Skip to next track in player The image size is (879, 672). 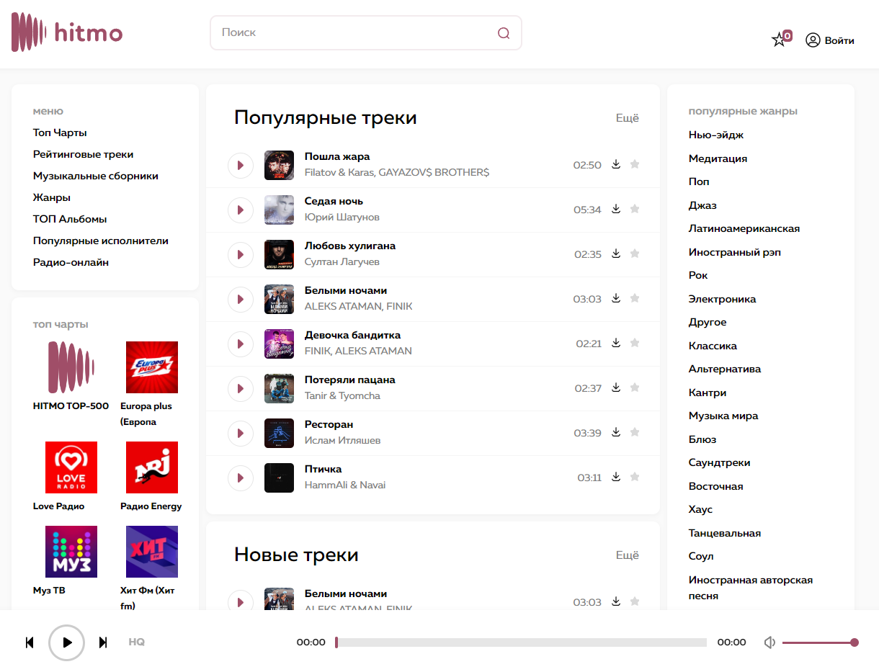click(x=103, y=642)
